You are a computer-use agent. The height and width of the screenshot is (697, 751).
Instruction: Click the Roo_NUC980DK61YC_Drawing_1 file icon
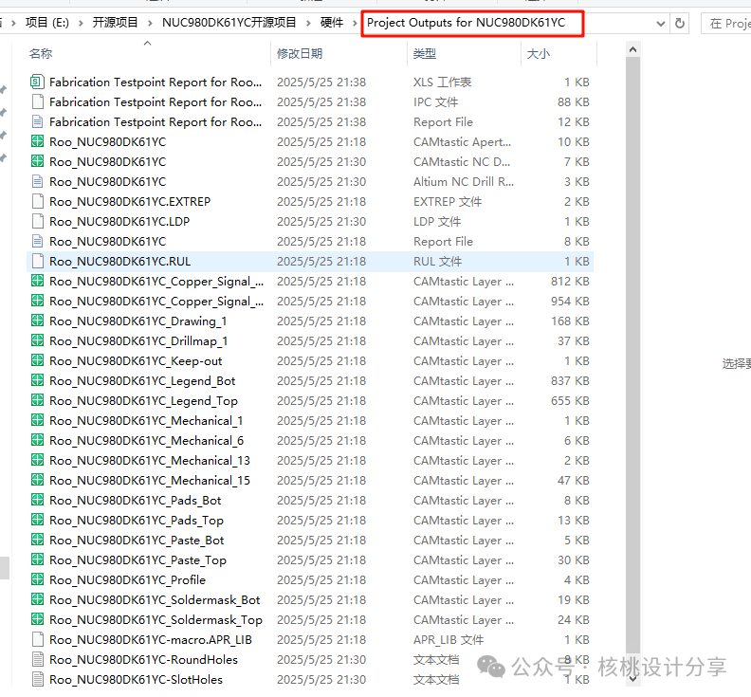[x=37, y=321]
